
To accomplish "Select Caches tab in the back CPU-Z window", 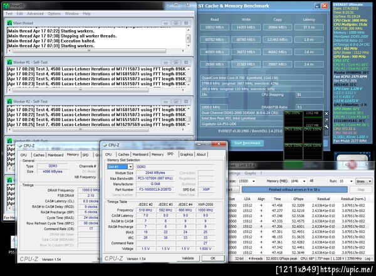I will (x=39, y=155).
